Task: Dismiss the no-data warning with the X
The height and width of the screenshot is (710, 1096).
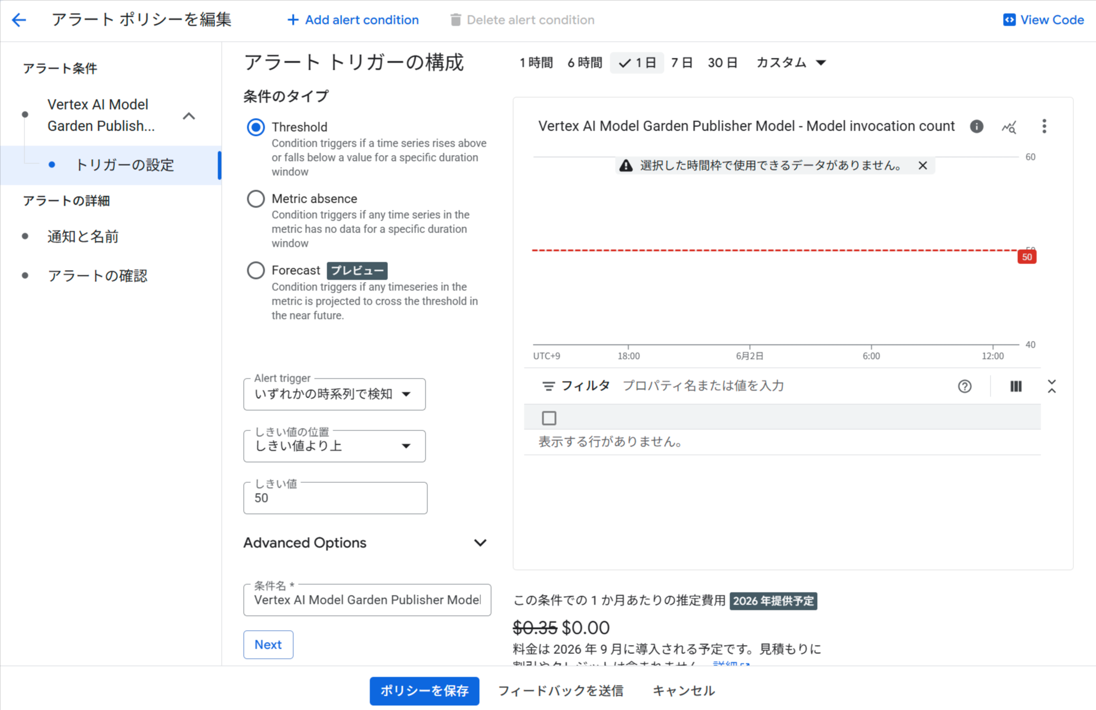Action: [923, 166]
